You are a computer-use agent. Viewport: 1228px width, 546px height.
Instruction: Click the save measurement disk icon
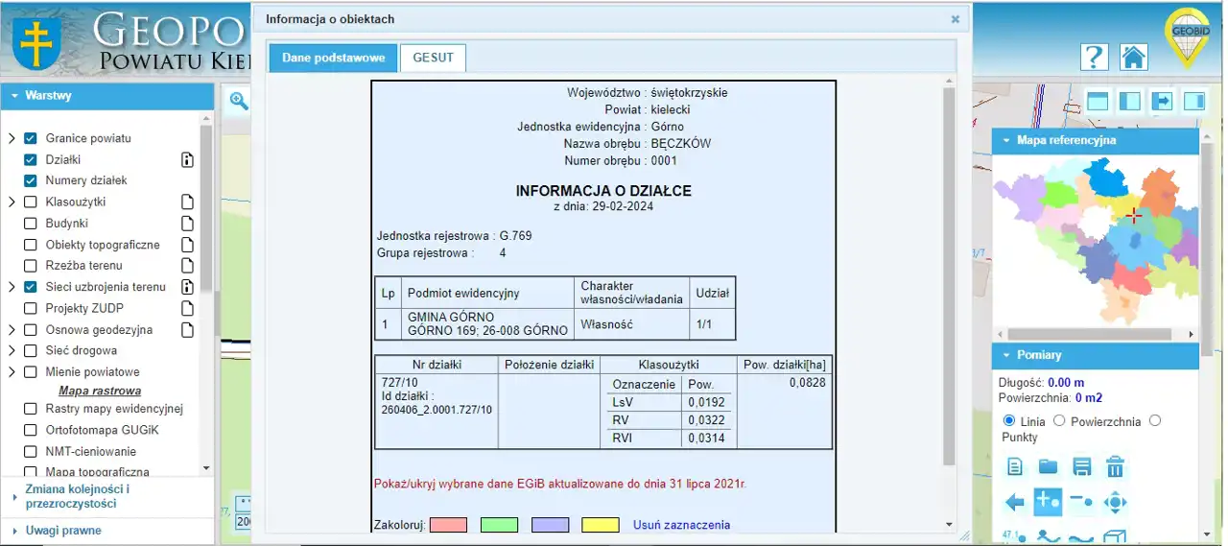pos(1081,467)
